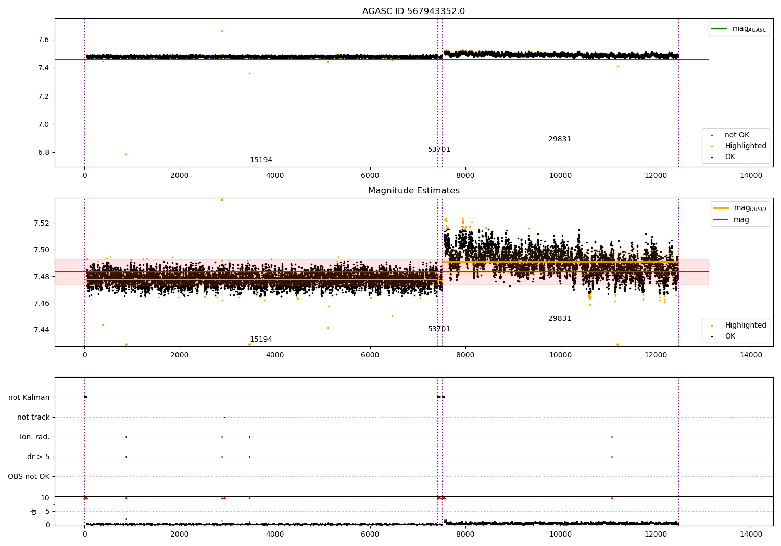The image size is (781, 546).
Task: Select the green mag AGASC legend entry
Action: pos(739,29)
